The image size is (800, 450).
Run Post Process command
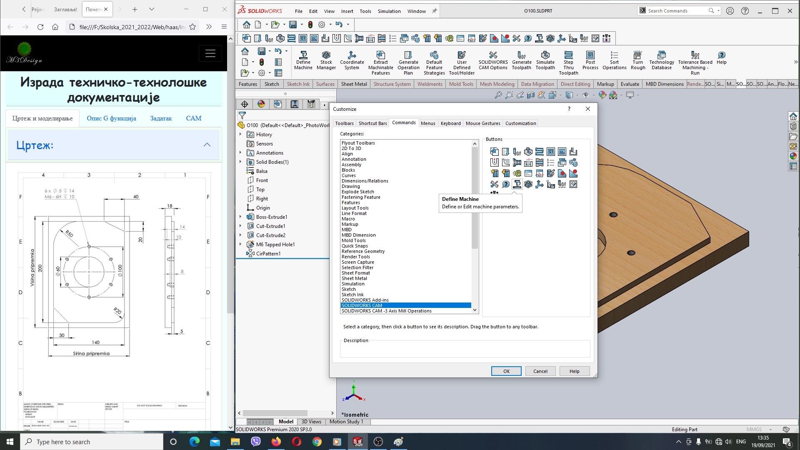coord(590,60)
